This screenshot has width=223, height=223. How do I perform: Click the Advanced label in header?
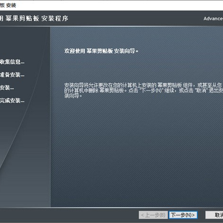click(213, 19)
